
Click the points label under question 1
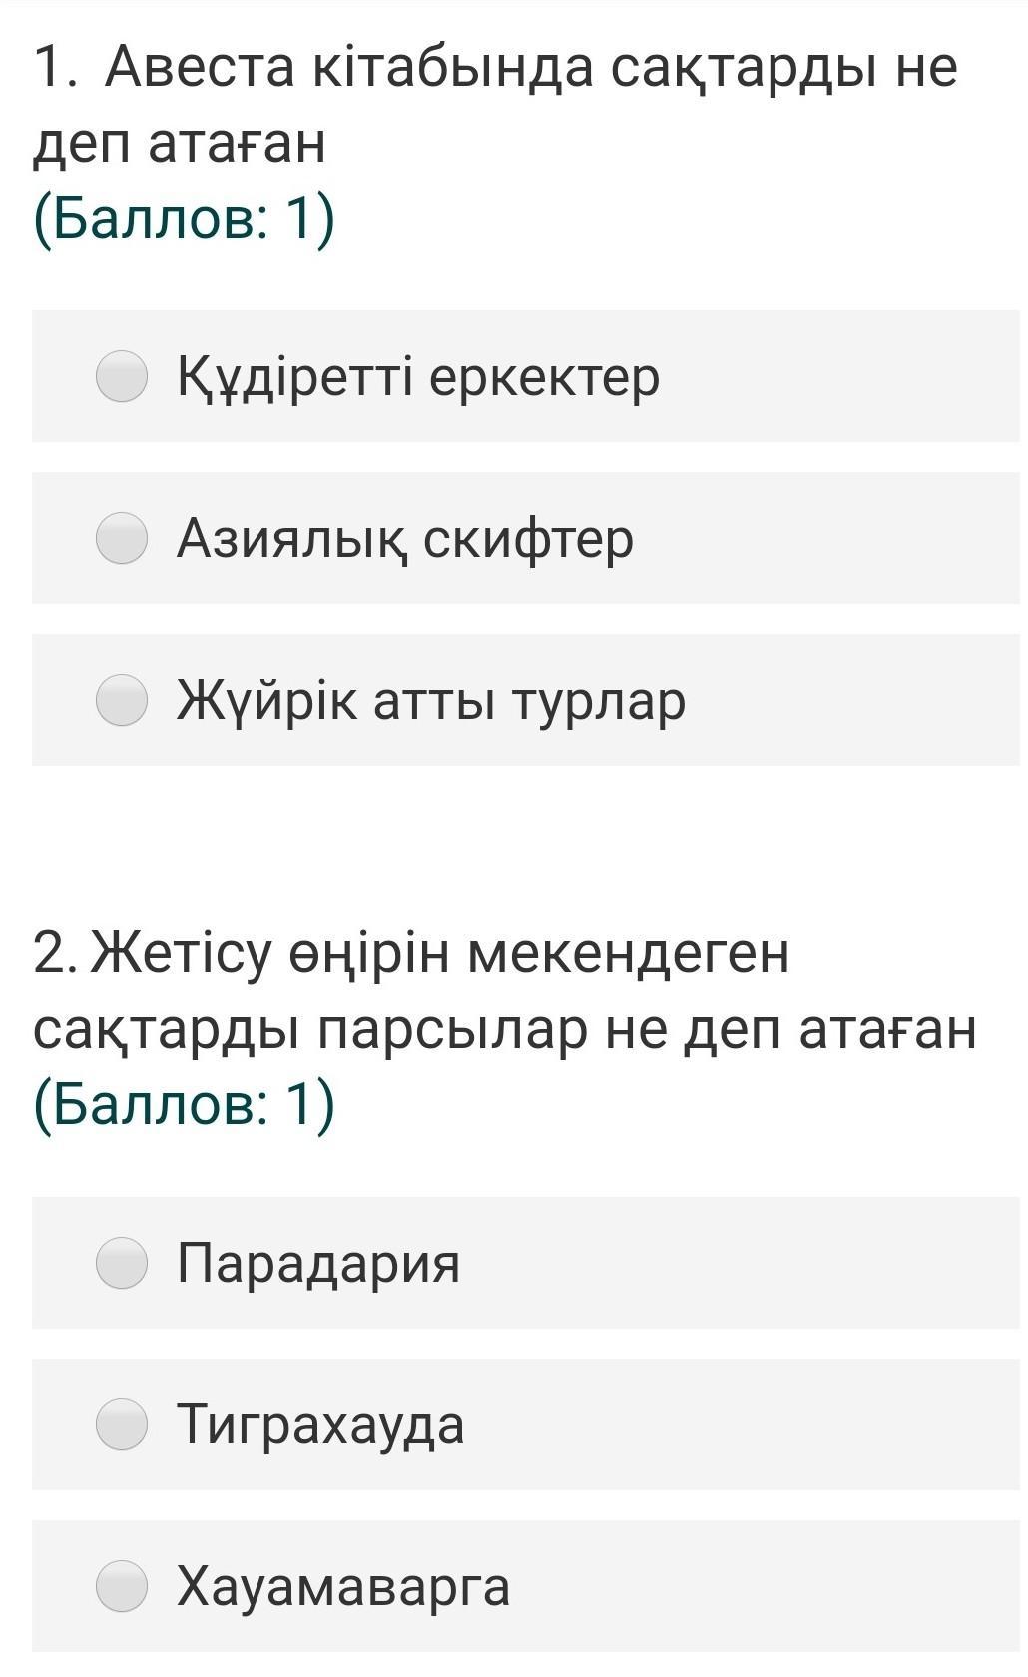point(185,219)
